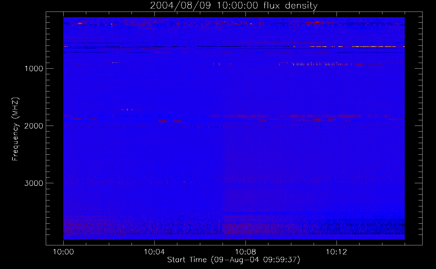Click the 10:04 time tick label
The height and width of the screenshot is (269, 436).
[x=154, y=252]
